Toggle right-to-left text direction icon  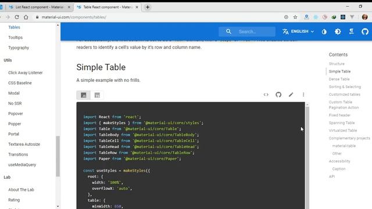351,31
